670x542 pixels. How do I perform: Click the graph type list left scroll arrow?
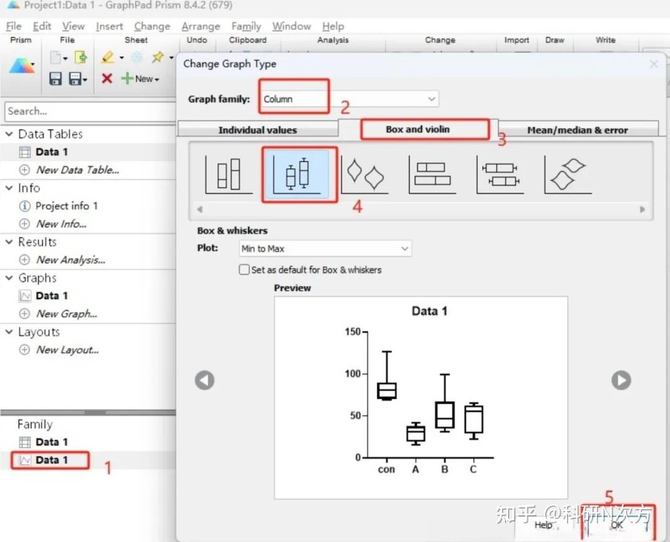(200, 209)
